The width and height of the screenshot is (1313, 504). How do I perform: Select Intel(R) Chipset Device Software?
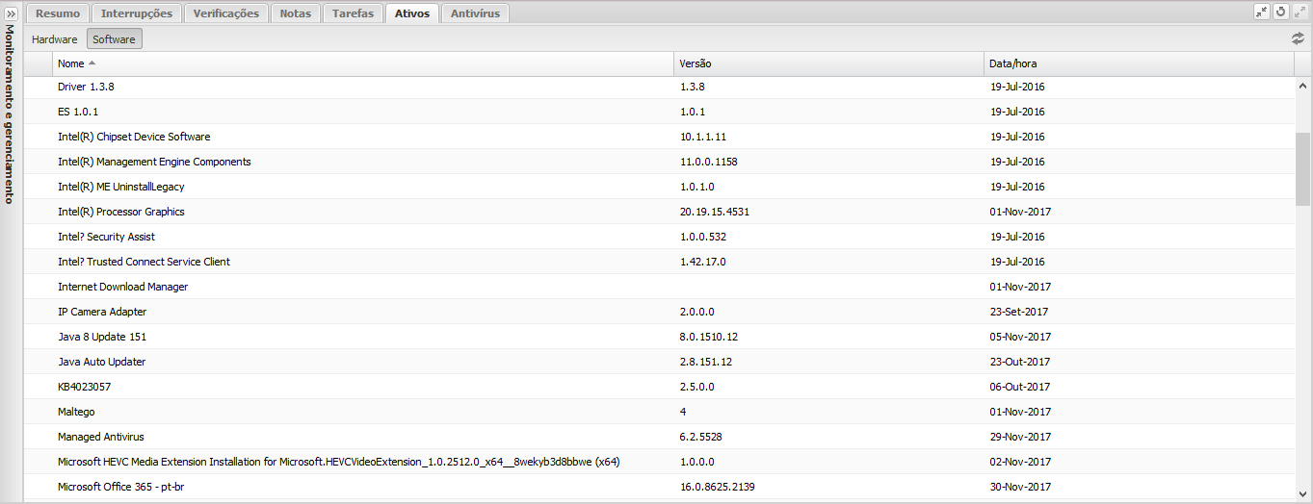click(659, 137)
